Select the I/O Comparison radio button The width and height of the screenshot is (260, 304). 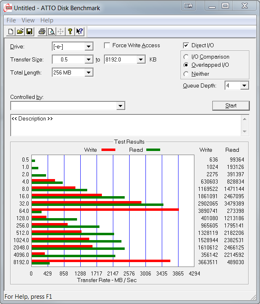tap(186, 57)
